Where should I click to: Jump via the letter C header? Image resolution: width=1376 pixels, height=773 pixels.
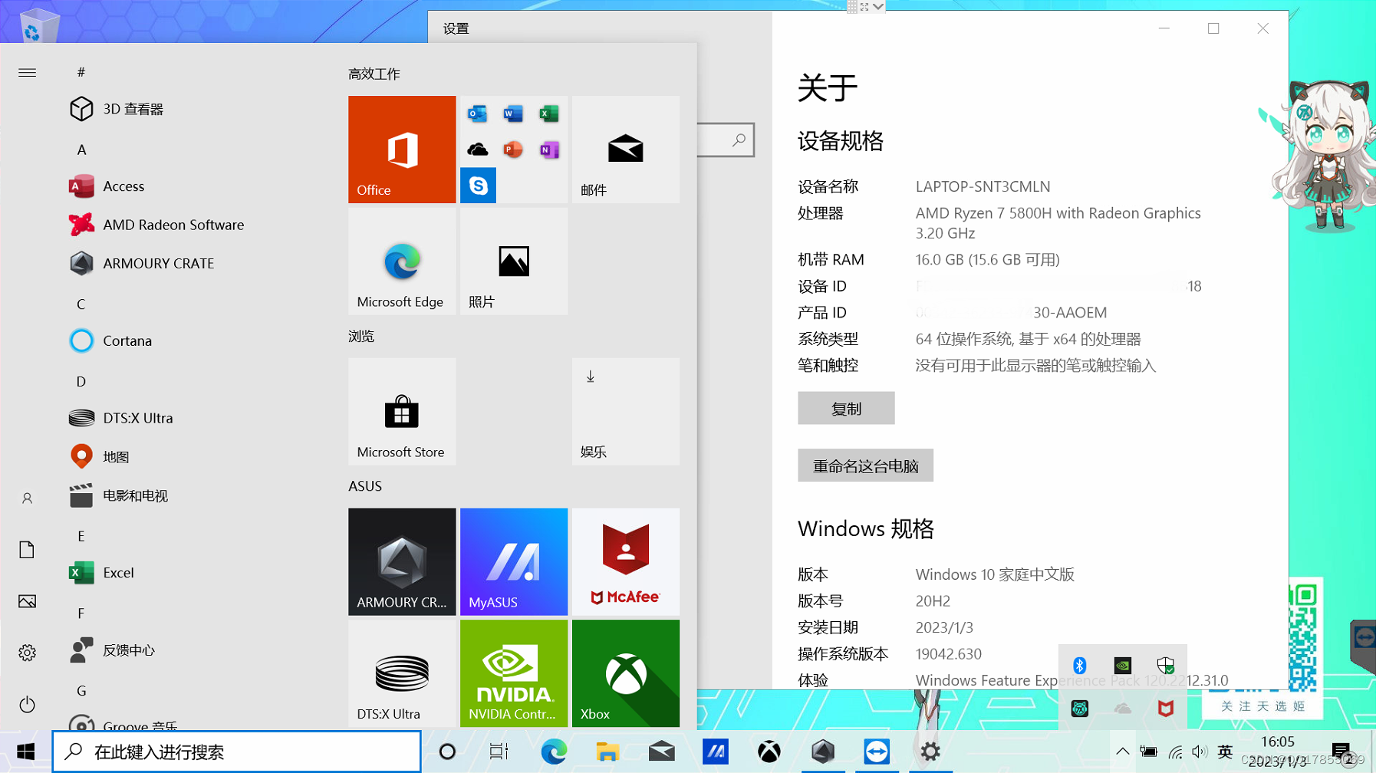pyautogui.click(x=81, y=304)
